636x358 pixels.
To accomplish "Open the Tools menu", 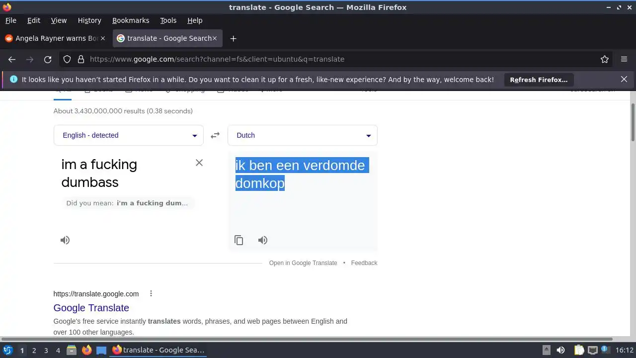I will pyautogui.click(x=168, y=20).
